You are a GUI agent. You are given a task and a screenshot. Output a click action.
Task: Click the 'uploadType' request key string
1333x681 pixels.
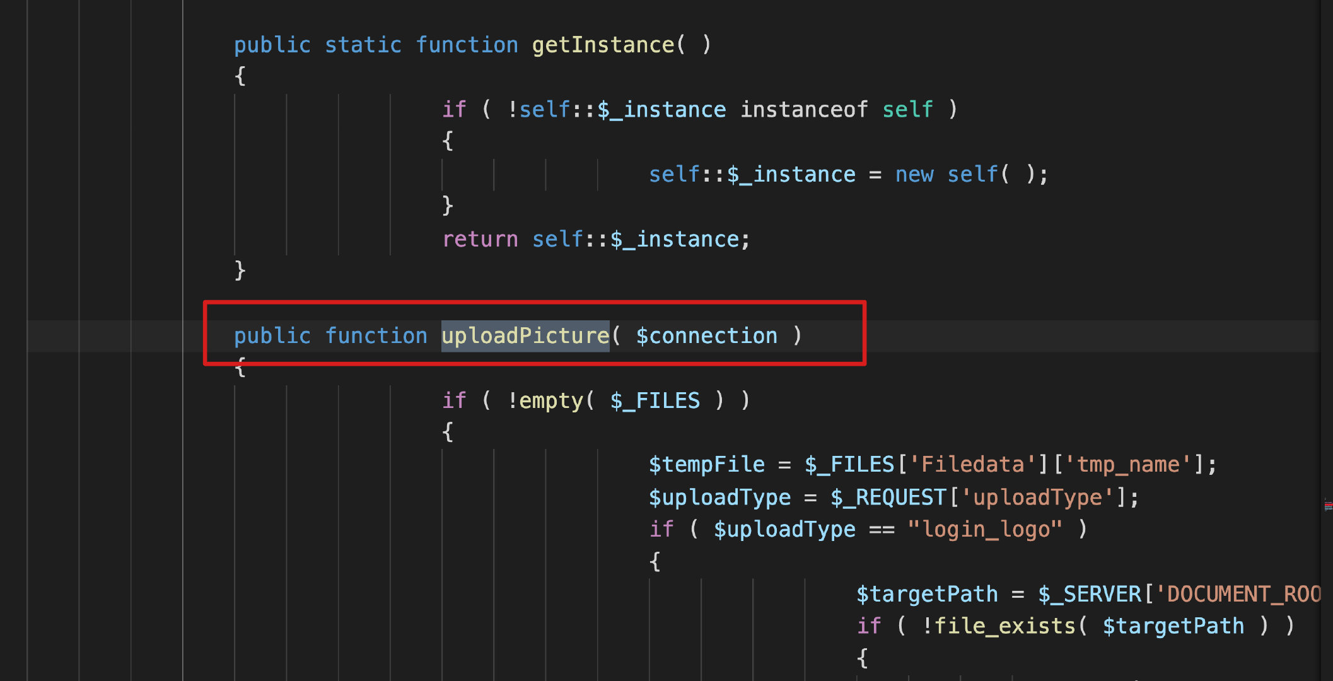1037,498
